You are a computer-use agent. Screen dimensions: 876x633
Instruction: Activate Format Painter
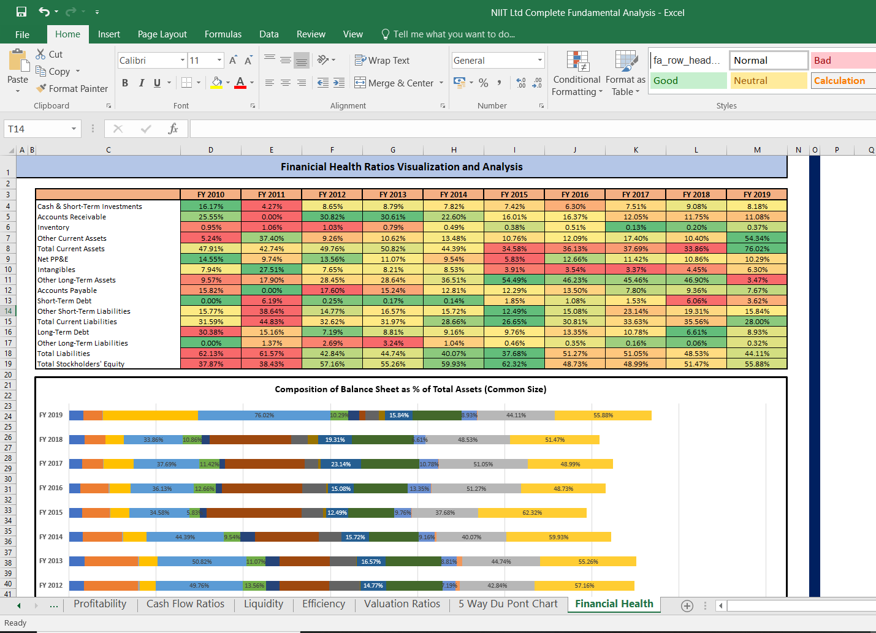[x=72, y=88]
